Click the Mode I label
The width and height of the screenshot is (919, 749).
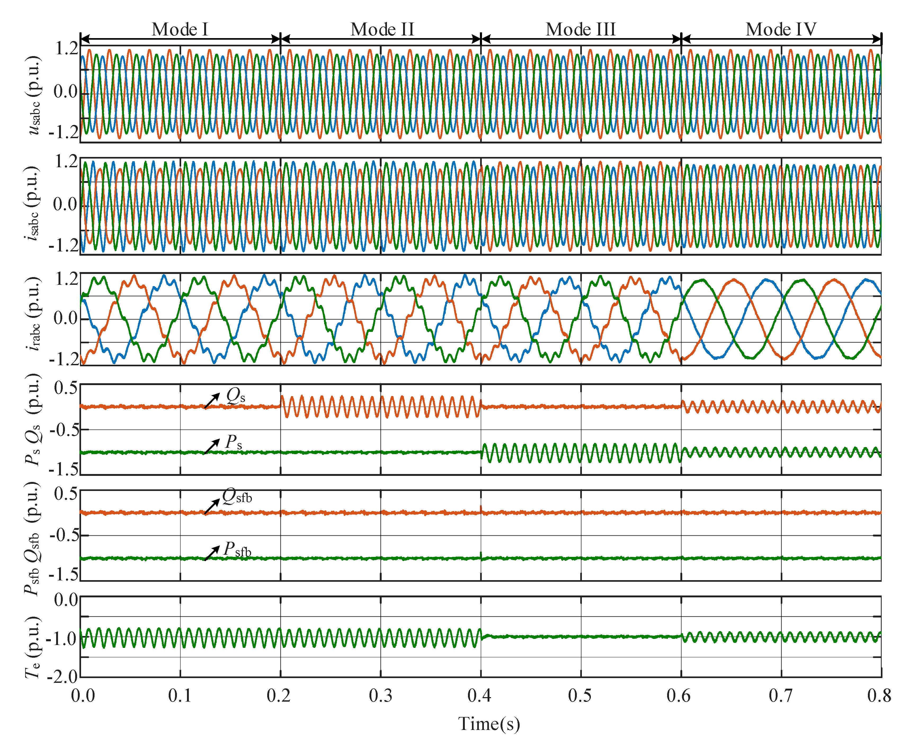pyautogui.click(x=180, y=29)
